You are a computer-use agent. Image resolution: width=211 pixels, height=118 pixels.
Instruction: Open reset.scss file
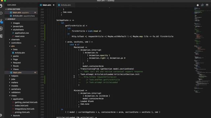coord(20,36)
